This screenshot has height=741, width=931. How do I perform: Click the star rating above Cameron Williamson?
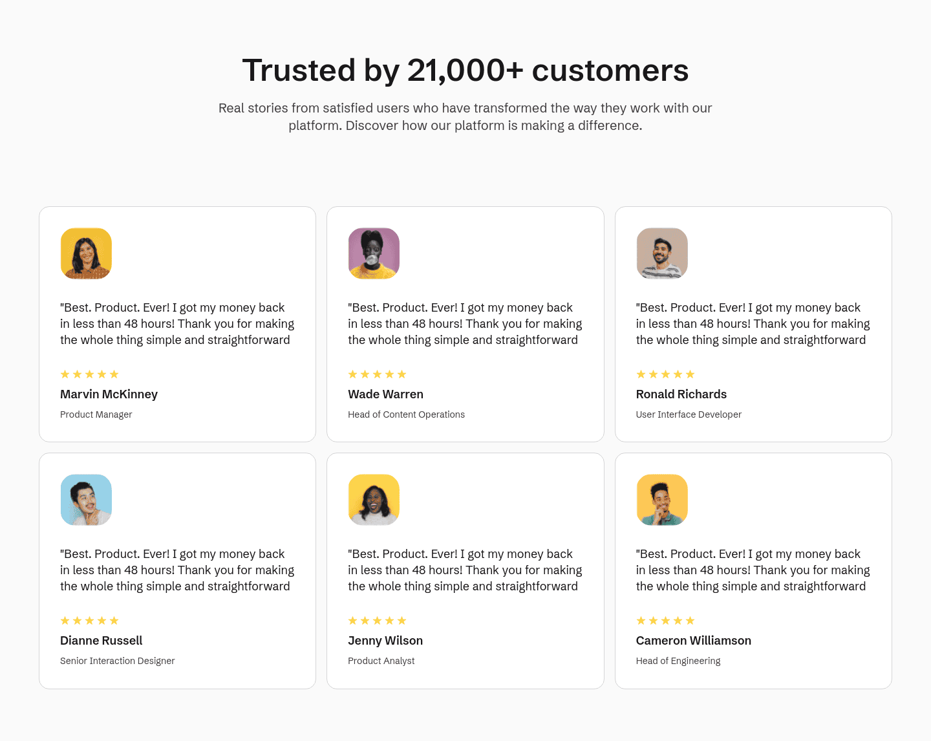pos(665,621)
